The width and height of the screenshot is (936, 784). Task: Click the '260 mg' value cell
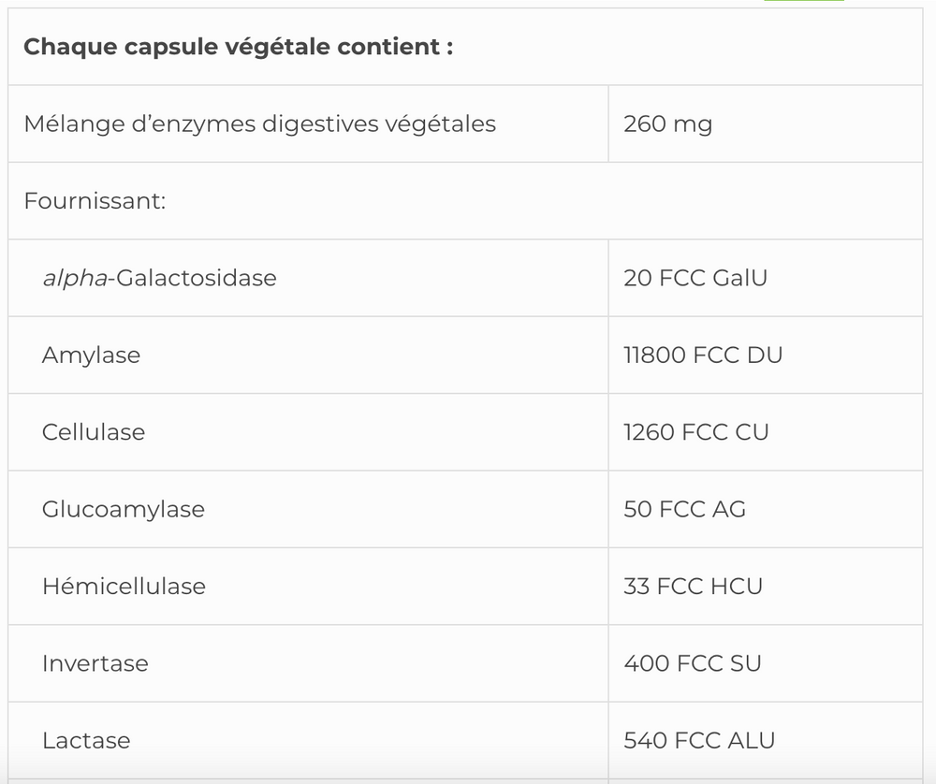(x=667, y=123)
